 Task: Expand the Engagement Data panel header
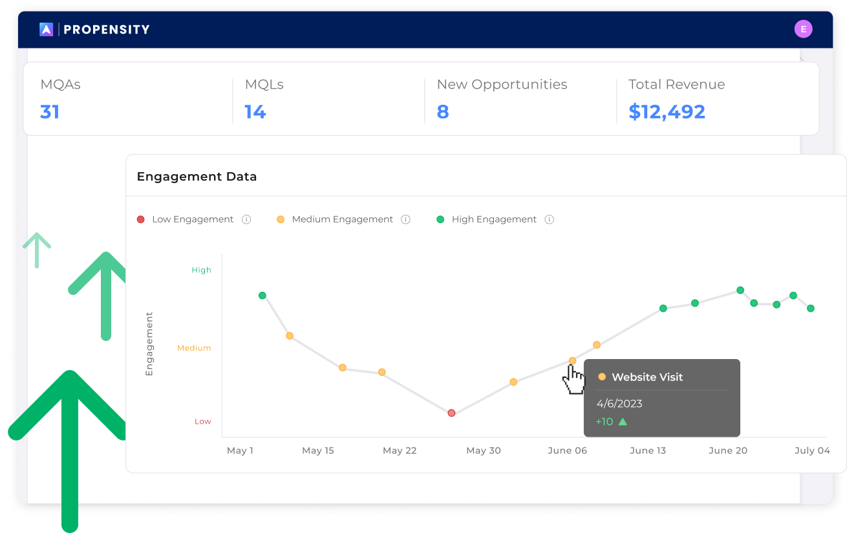[x=197, y=176]
